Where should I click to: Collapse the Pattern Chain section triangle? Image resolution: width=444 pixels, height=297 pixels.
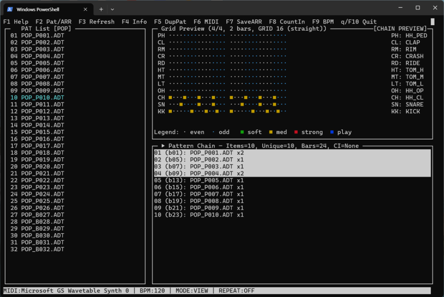click(163, 146)
